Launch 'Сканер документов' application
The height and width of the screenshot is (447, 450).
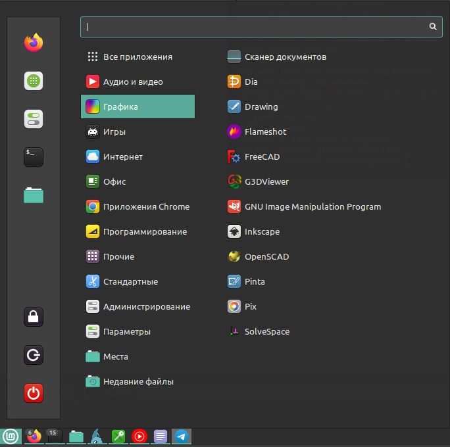277,57
